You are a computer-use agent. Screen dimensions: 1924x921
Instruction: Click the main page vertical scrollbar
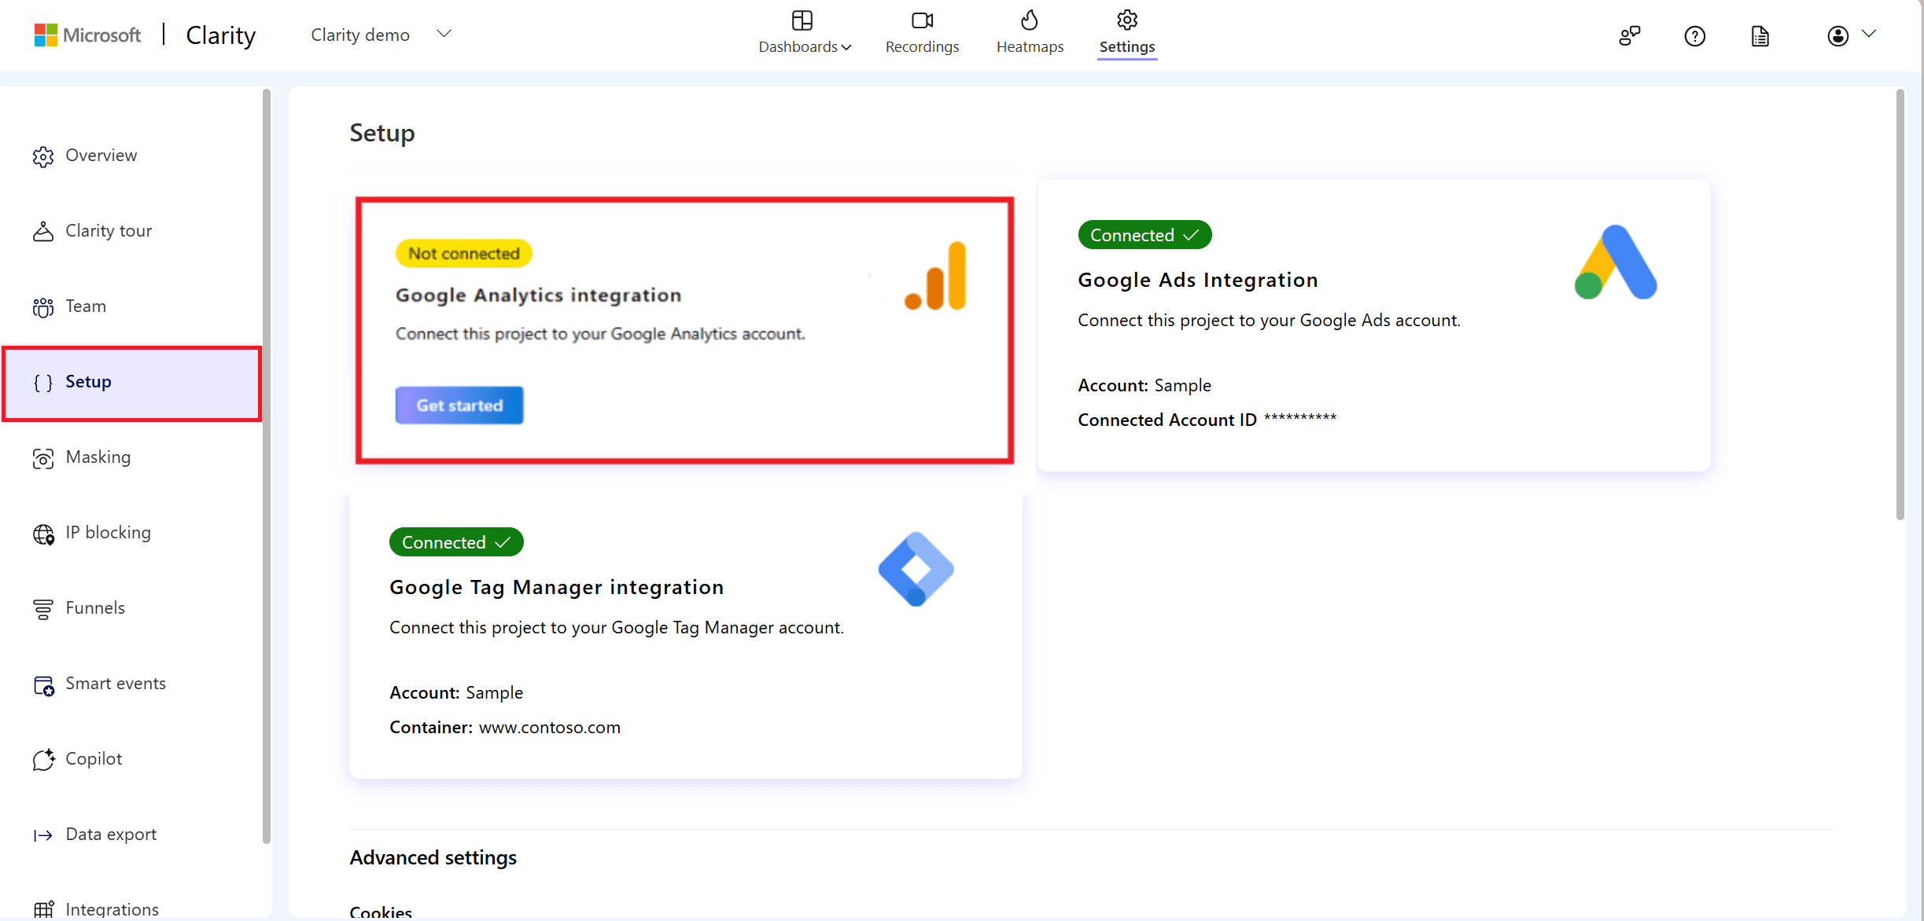1900,306
